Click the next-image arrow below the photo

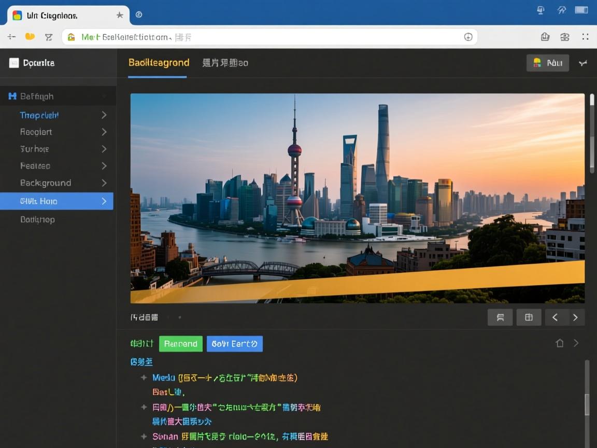[x=576, y=317]
